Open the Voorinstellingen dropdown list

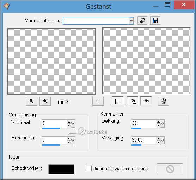[131, 21]
